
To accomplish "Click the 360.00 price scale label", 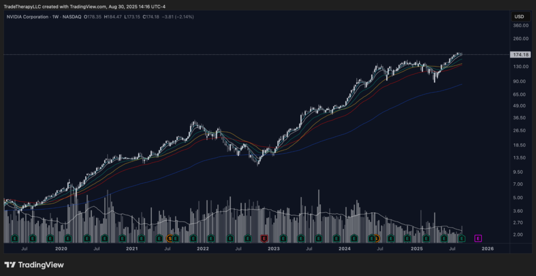I will click(x=520, y=25).
